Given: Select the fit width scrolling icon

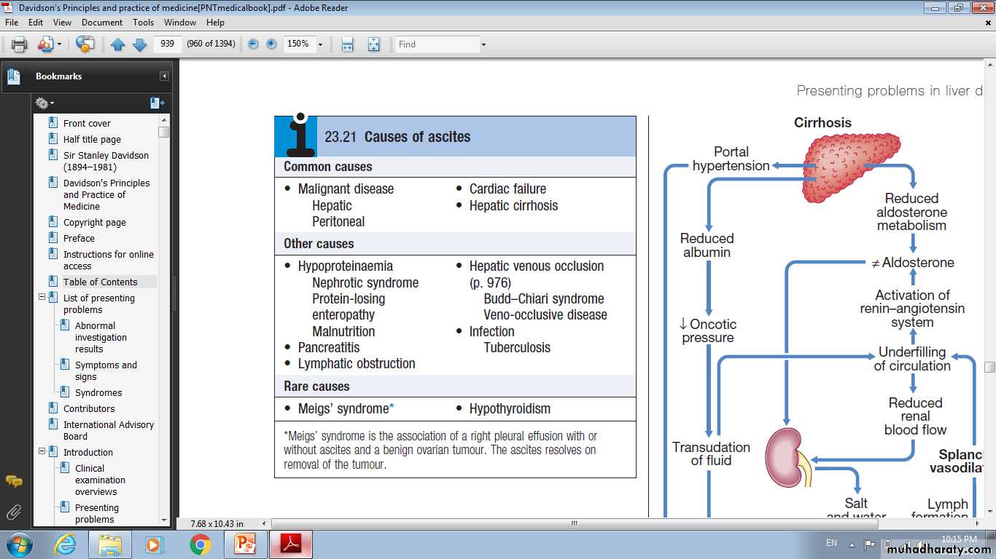Looking at the screenshot, I should click(x=348, y=44).
